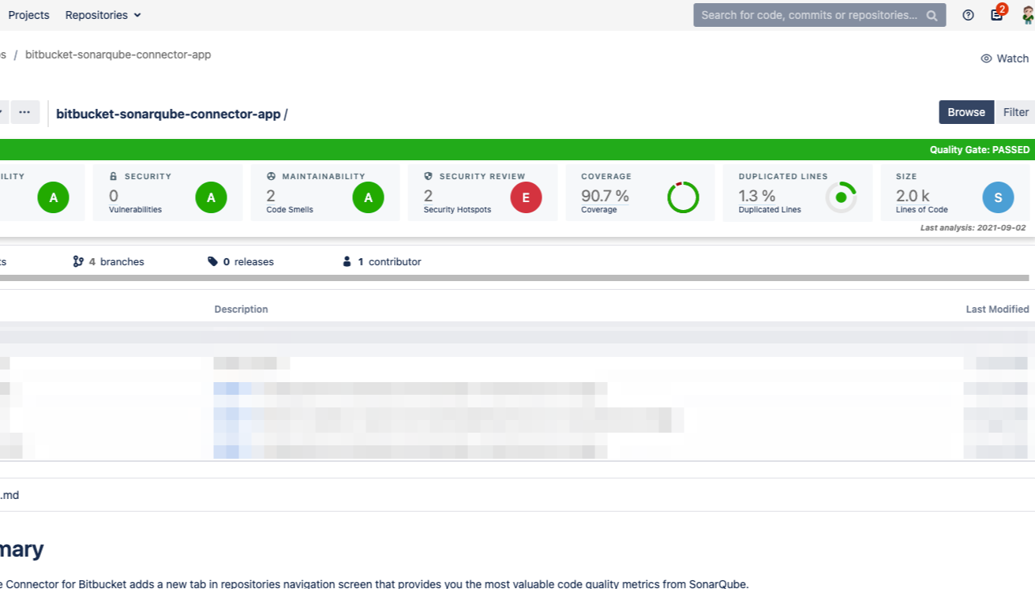Toggle Watch on this repository
Screen dimensions: 1035x589
tap(1004, 58)
